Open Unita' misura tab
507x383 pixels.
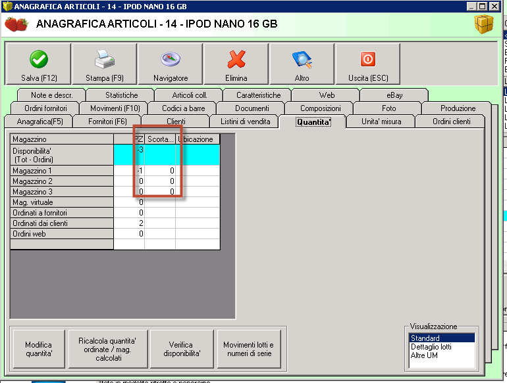click(381, 122)
